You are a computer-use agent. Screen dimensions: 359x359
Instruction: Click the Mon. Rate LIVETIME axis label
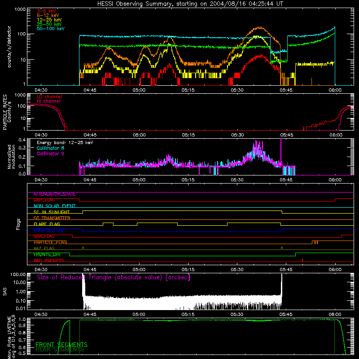click(12, 337)
